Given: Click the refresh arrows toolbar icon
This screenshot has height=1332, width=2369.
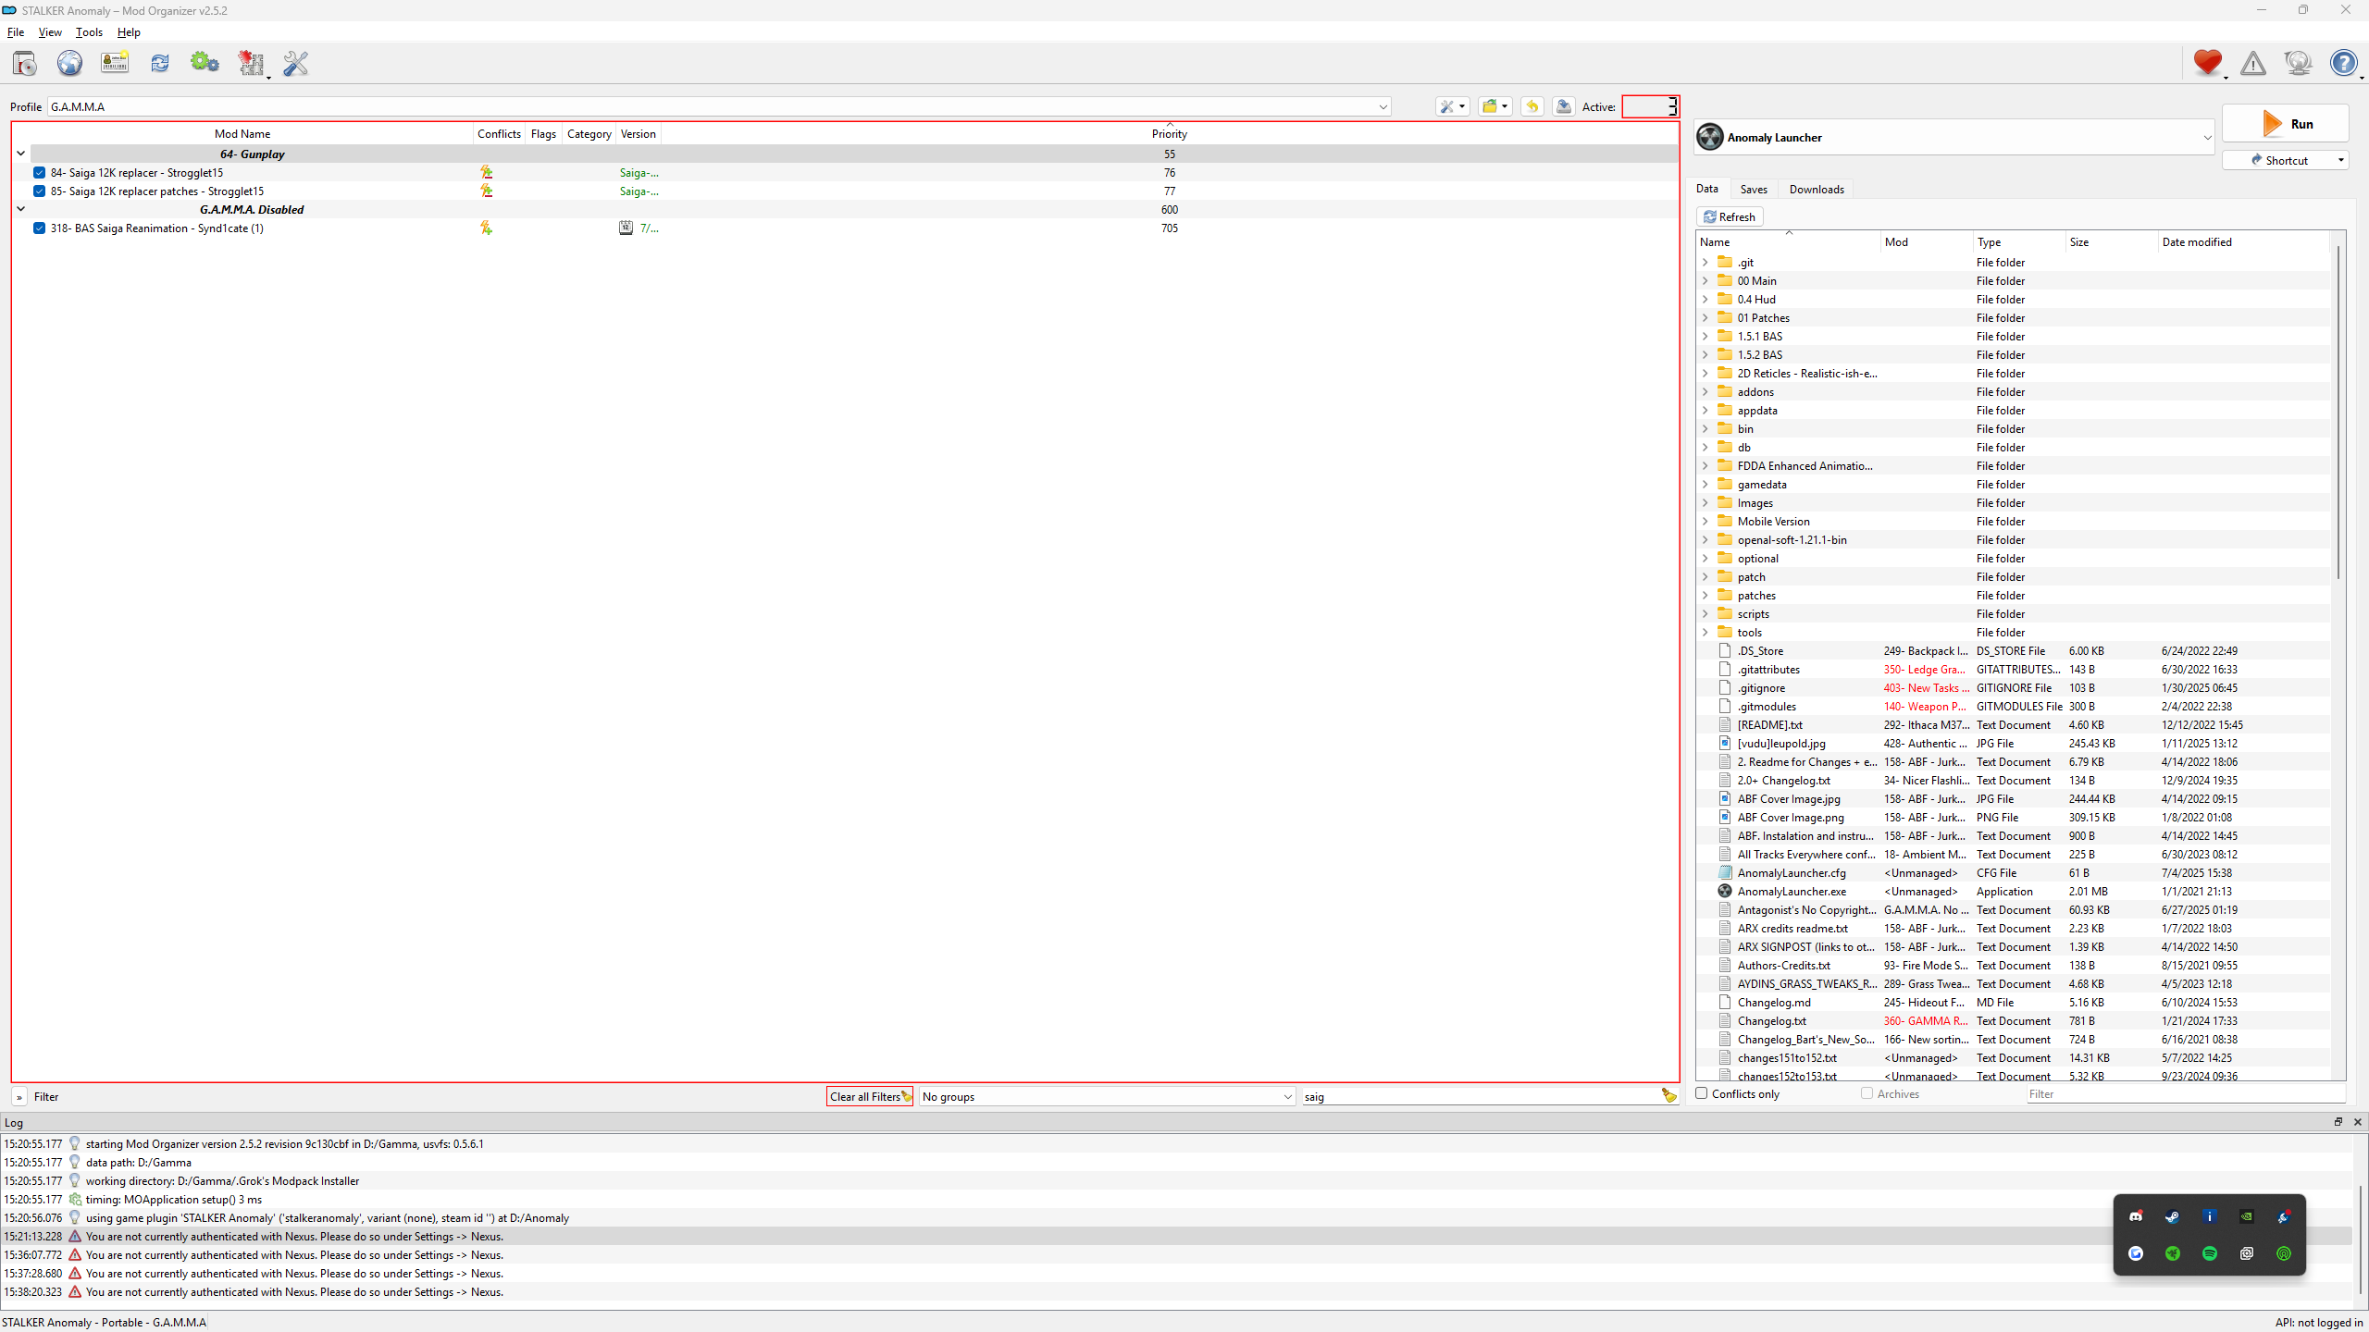Looking at the screenshot, I should tap(160, 63).
